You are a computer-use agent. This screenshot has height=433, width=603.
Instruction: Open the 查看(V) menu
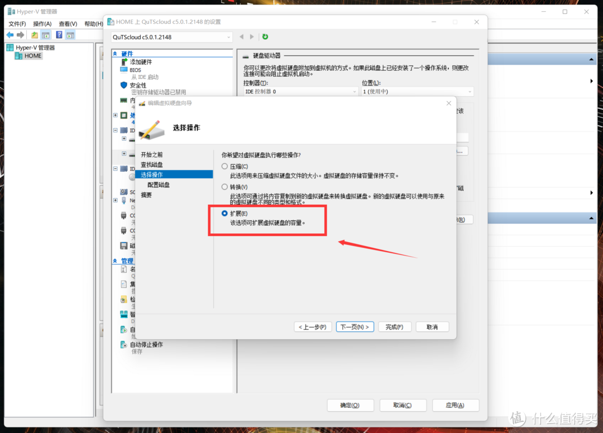coord(68,24)
